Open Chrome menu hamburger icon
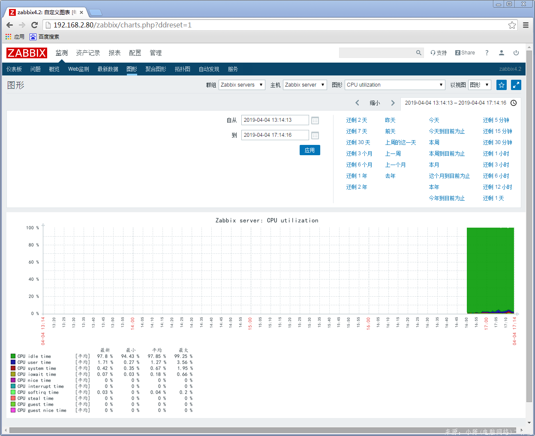 (526, 25)
